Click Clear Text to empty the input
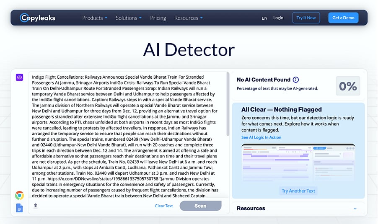Viewport: 378px width, 224px height. 163,206
